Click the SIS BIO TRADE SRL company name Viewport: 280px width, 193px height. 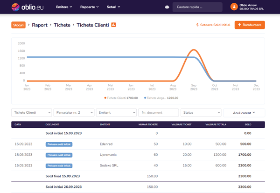click(x=252, y=9)
